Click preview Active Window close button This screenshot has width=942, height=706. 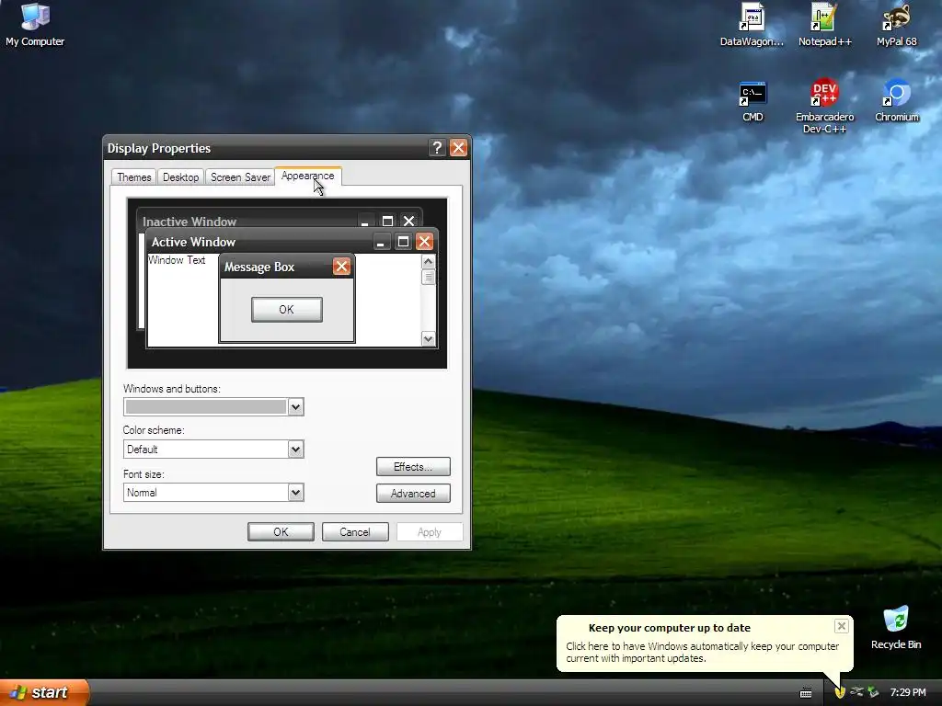pos(424,242)
